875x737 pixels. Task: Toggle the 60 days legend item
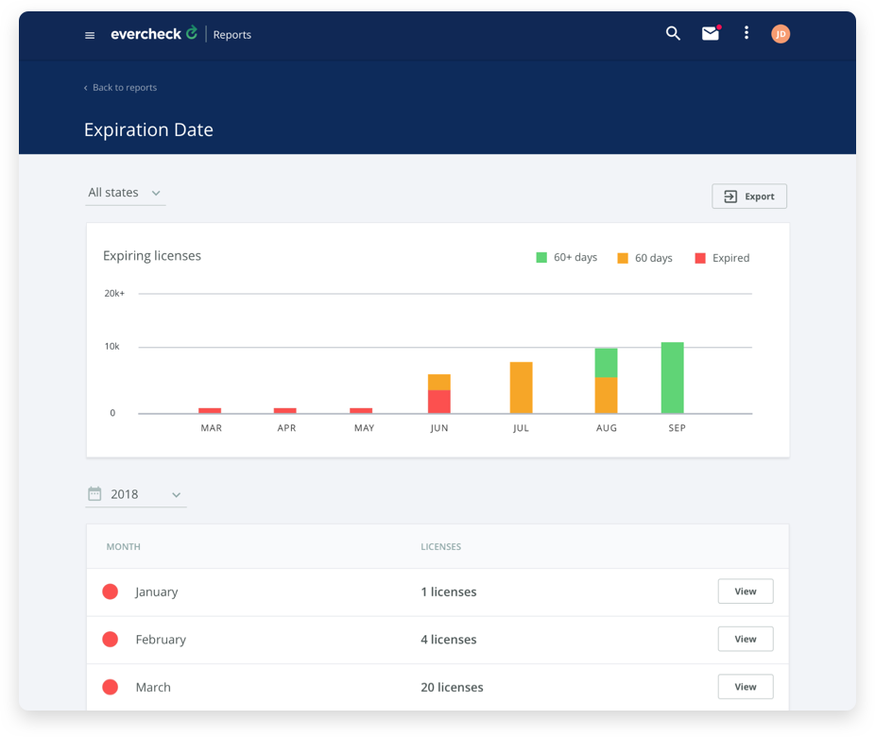643,257
